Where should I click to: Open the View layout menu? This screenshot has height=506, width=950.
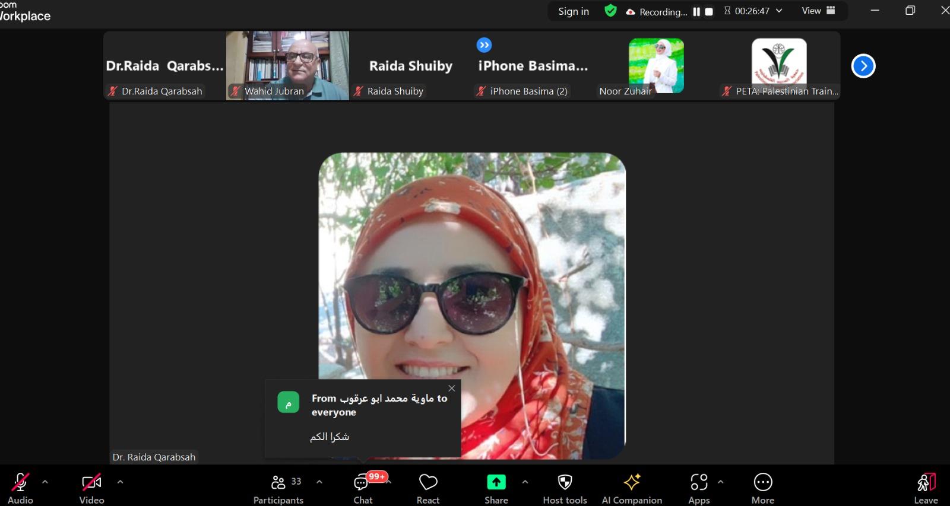click(818, 11)
